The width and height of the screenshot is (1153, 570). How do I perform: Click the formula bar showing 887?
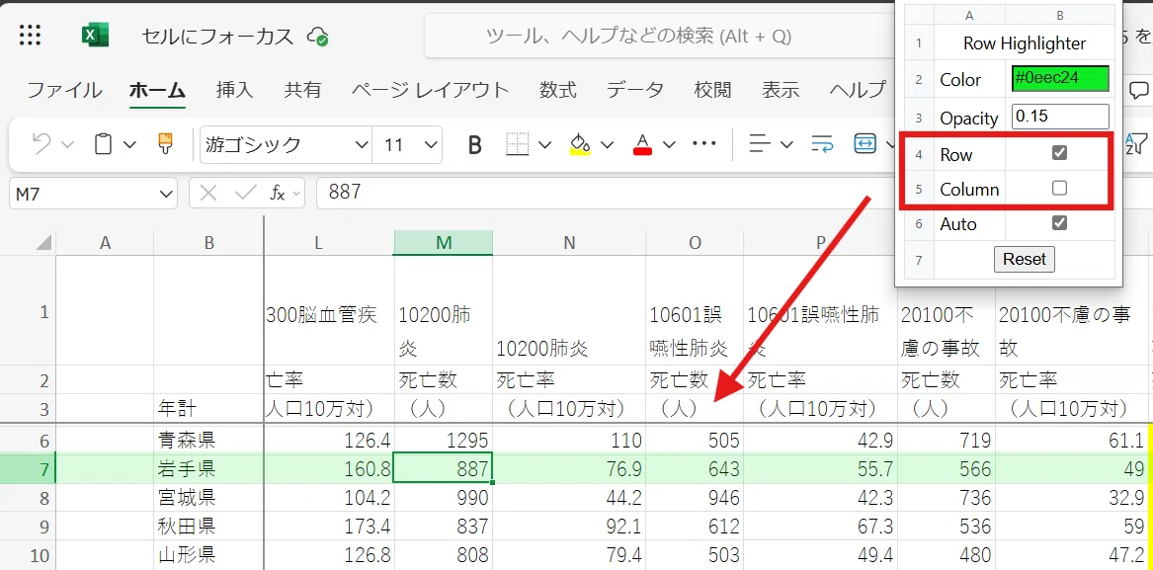[x=606, y=194]
